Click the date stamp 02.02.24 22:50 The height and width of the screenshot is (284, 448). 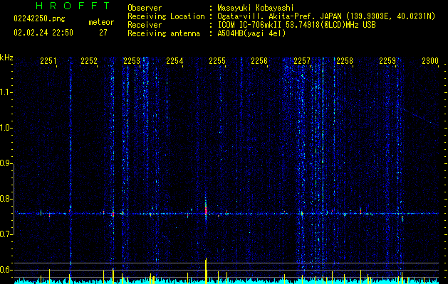[43, 33]
